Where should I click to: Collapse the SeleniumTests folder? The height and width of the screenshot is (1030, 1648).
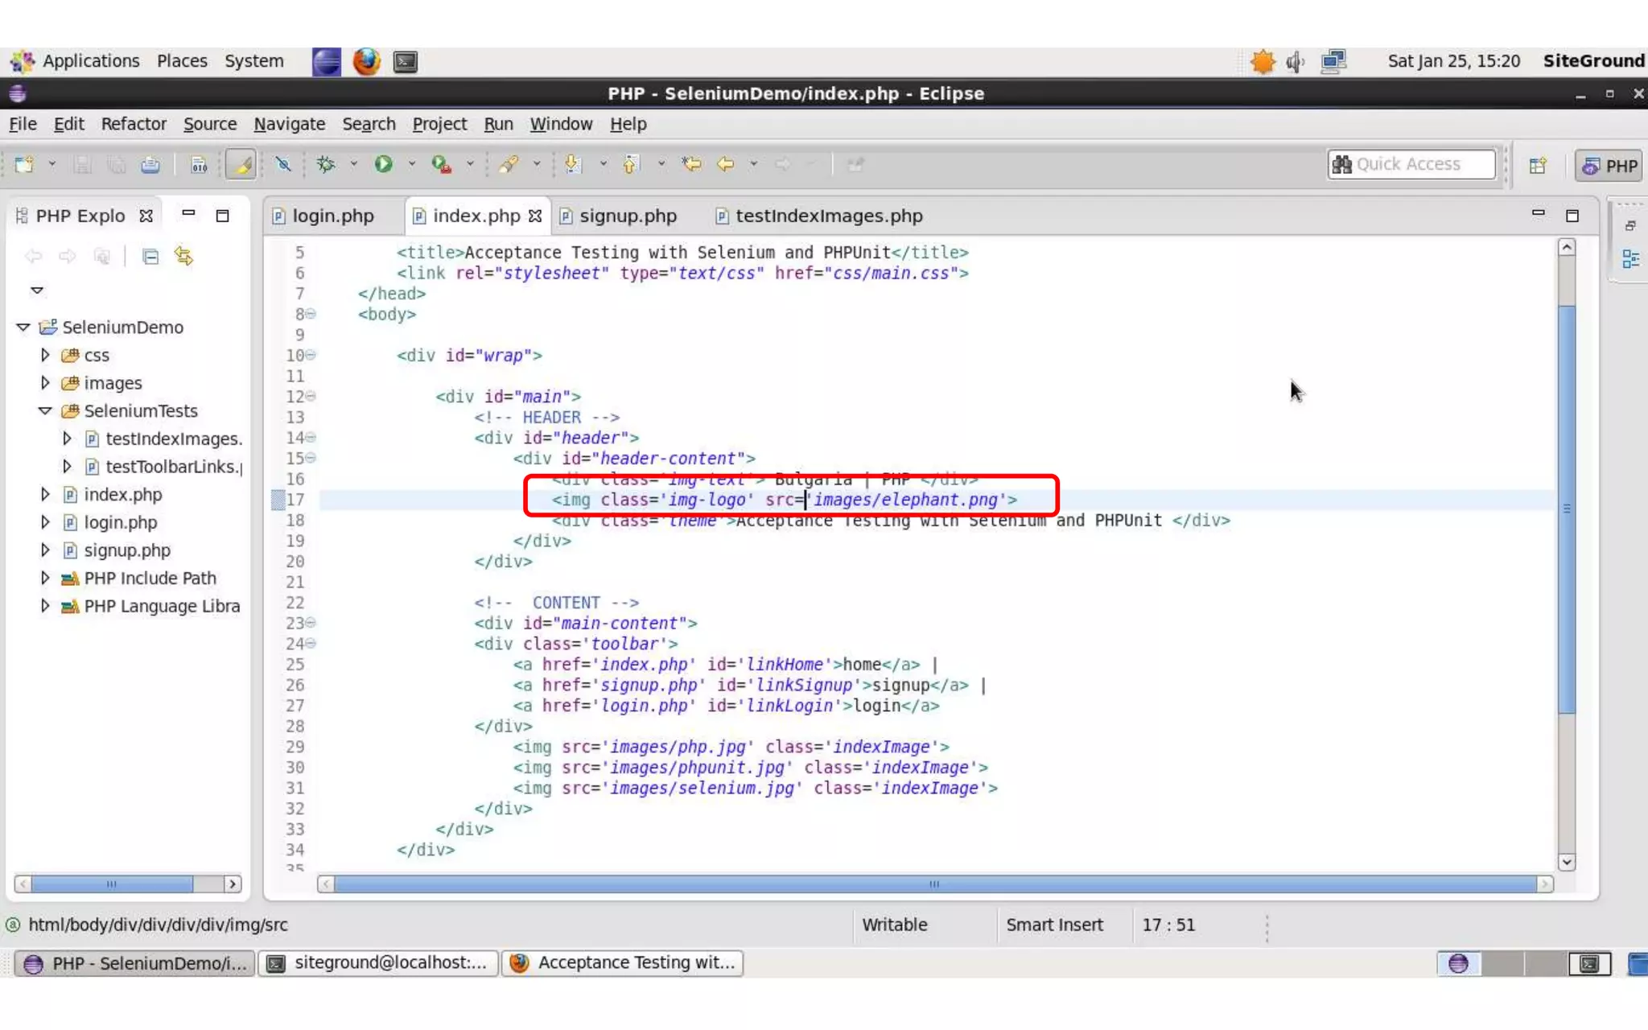45,410
